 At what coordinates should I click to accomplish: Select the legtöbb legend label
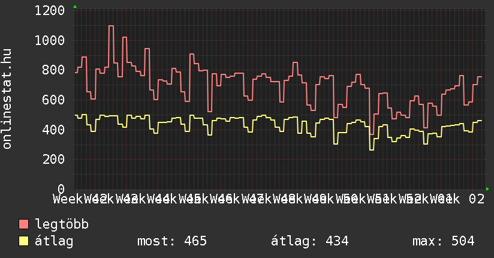click(62, 224)
